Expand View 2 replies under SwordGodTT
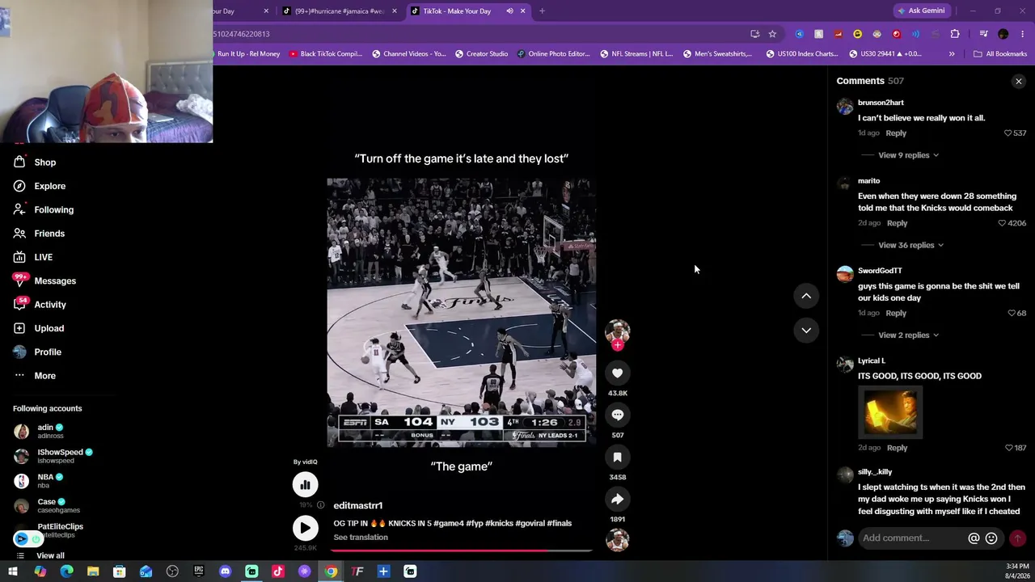Screen dimensions: 1035x582 (x=909, y=335)
